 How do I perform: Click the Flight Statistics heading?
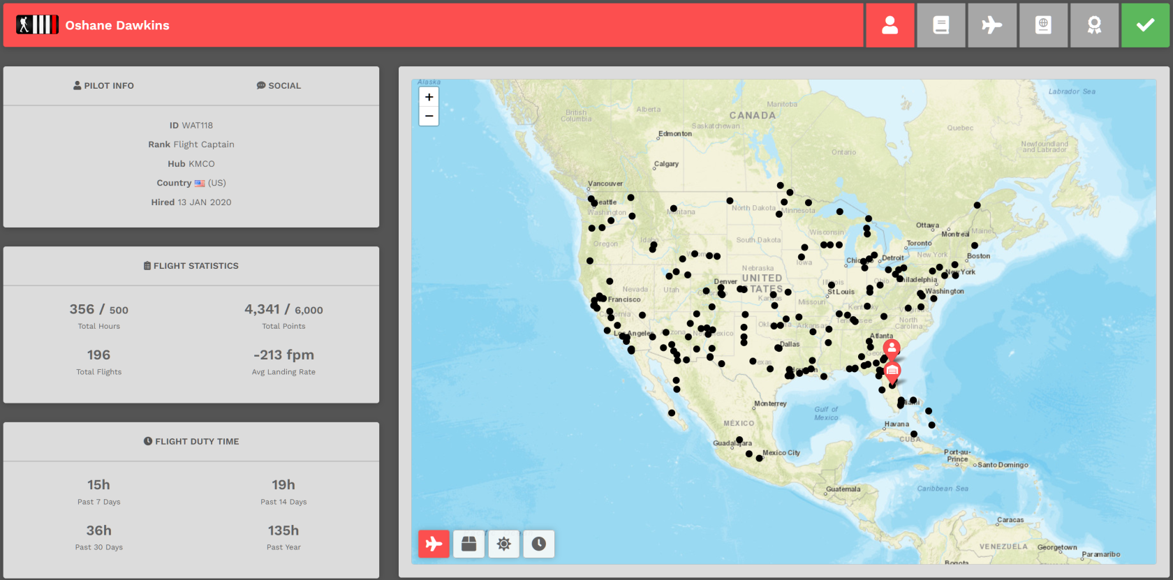point(191,266)
